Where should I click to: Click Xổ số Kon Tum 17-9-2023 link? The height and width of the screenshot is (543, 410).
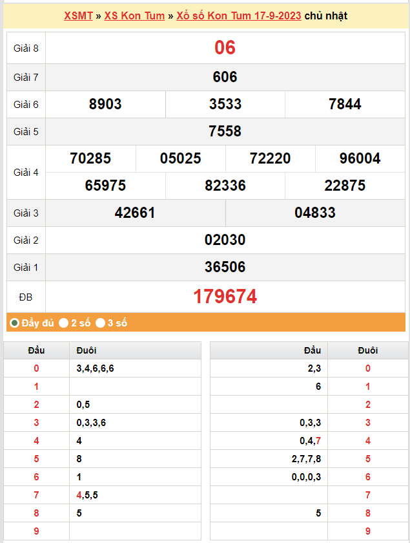[238, 16]
